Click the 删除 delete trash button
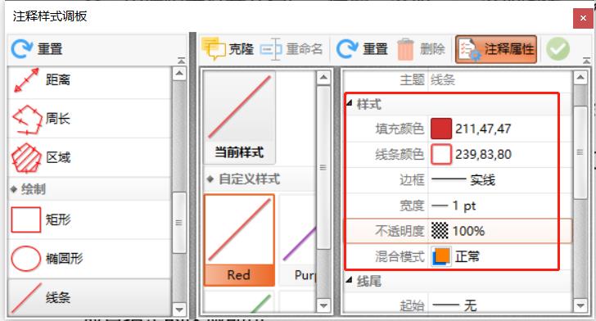 tap(422, 48)
